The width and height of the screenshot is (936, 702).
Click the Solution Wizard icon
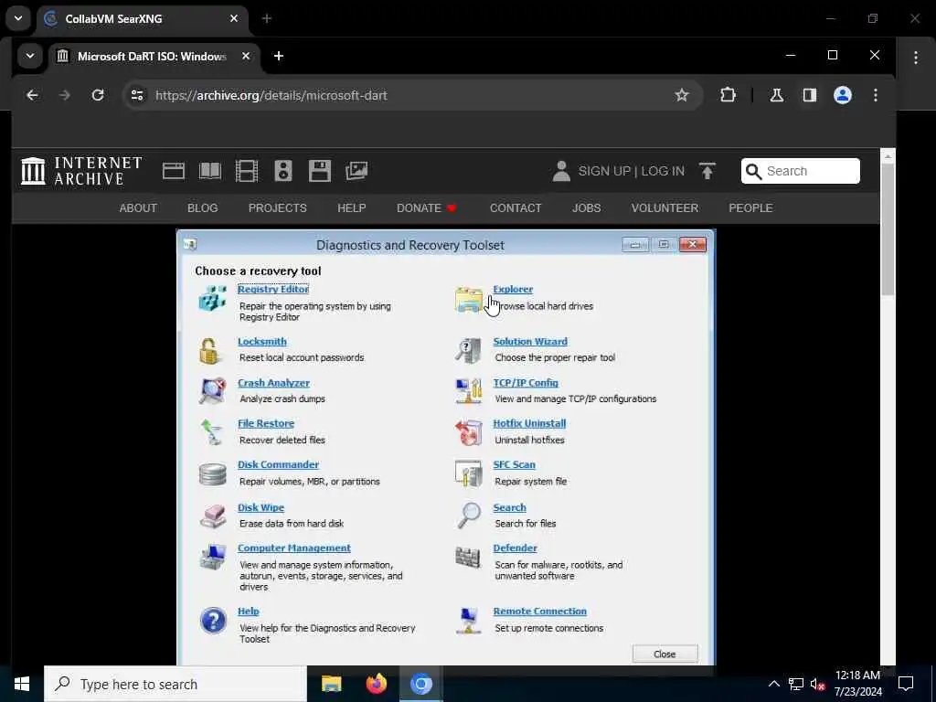click(469, 350)
